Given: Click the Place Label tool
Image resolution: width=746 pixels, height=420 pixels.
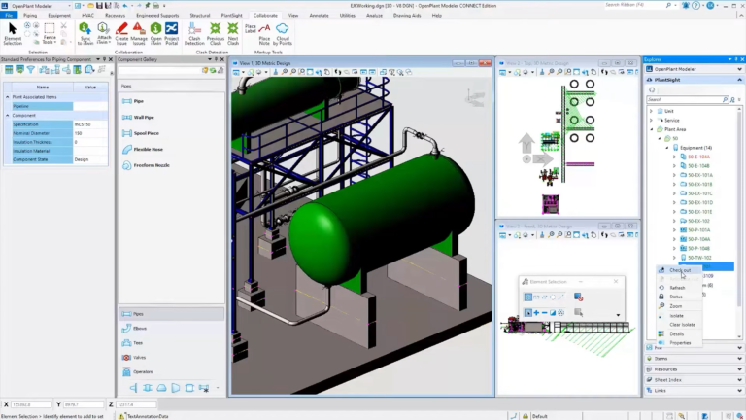Looking at the screenshot, I should 251,28.
